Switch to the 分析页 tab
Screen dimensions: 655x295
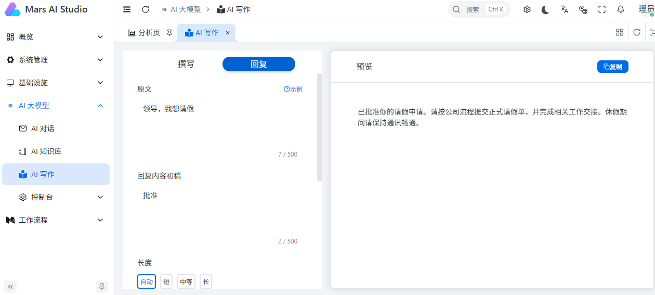[150, 33]
